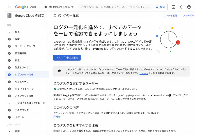Click the Google Cloud logo
Screen dimensions: 200x138
[x=26, y=7]
